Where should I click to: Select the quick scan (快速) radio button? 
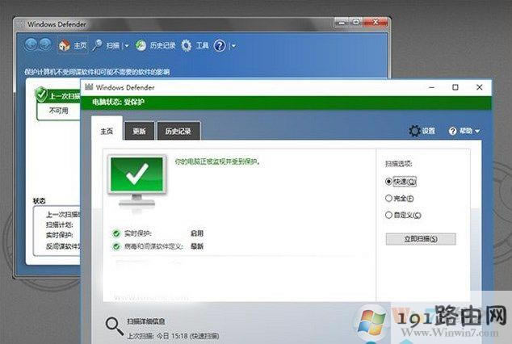pos(388,182)
